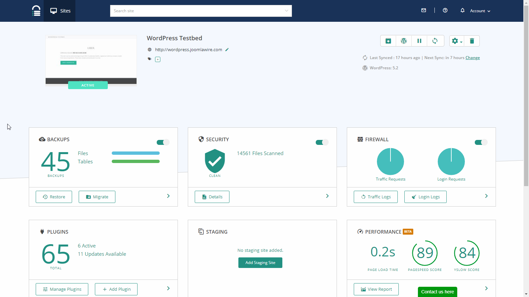Screen dimensions: 529x297
Task: Open the Account dropdown menu
Action: (480, 11)
